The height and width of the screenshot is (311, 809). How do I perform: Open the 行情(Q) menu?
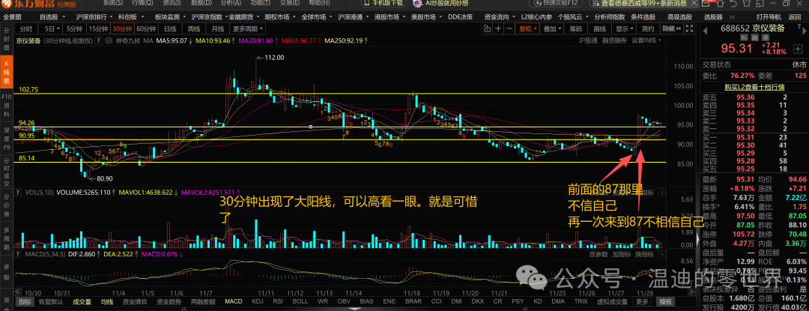tap(142, 3)
